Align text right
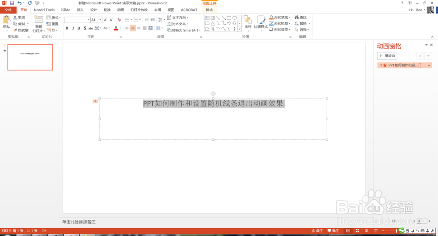 point(138,28)
